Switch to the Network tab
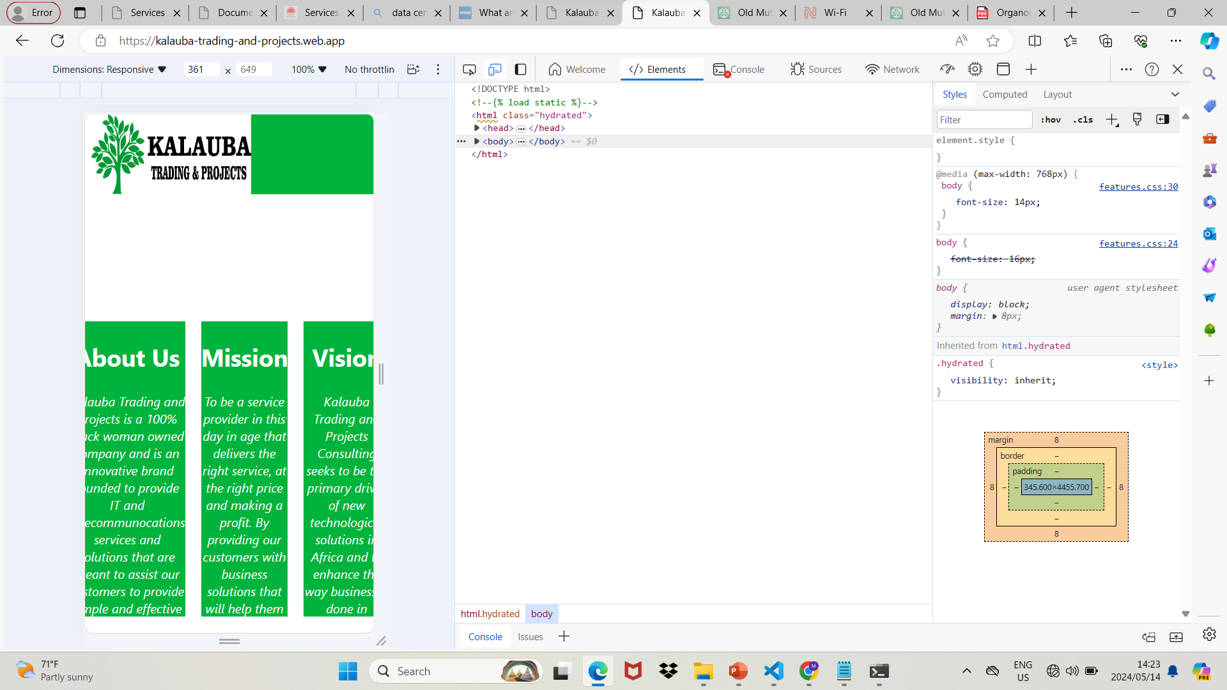Viewport: 1227px width, 690px height. (x=892, y=69)
